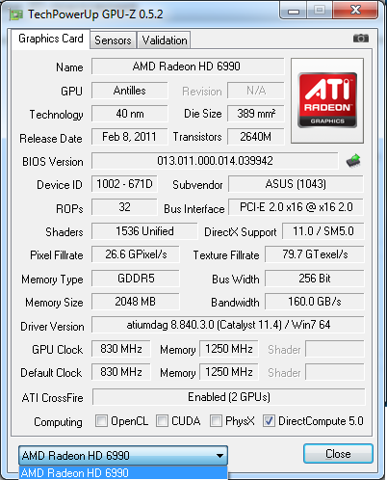Screen dimensions: 387x480
Task: Click the BIOS Version value field
Action: [215, 161]
